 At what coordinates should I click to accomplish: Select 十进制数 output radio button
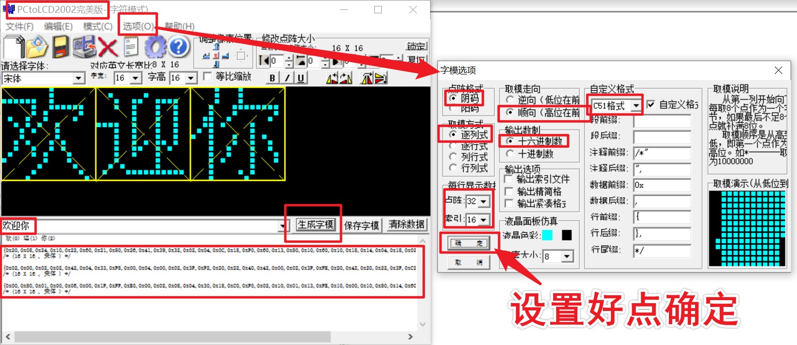pyautogui.click(x=510, y=154)
